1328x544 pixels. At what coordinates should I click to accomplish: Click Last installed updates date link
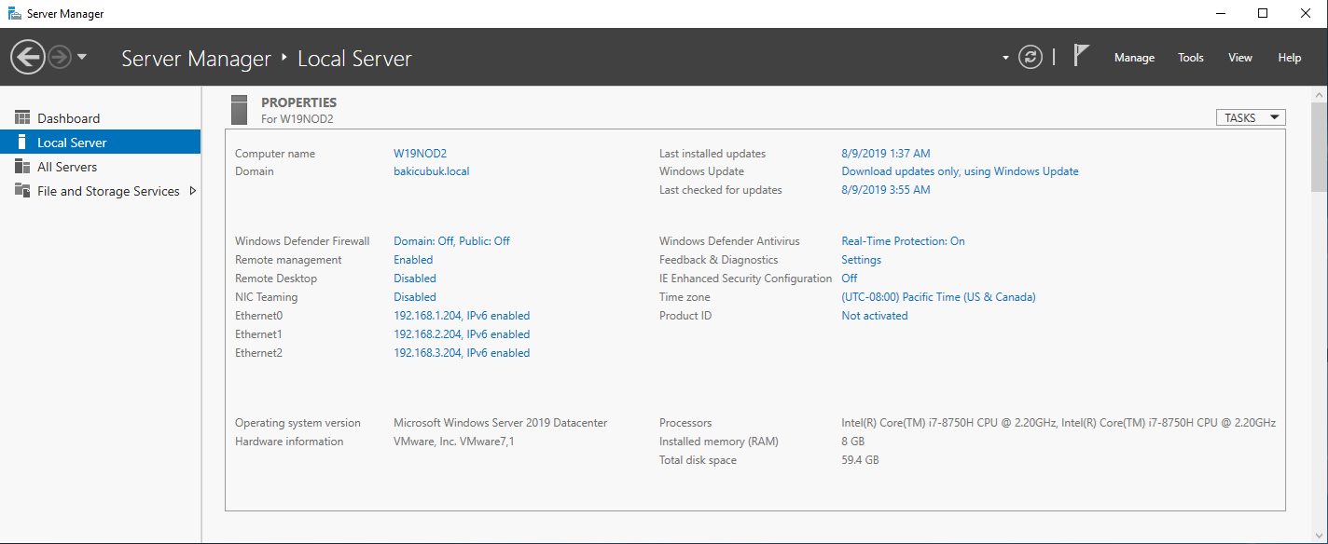coord(886,154)
